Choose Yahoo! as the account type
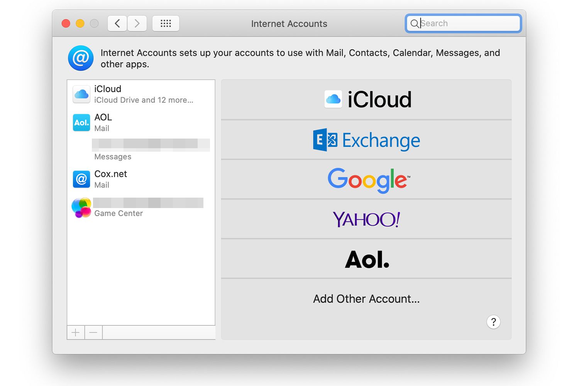Image resolution: width=579 pixels, height=386 pixels. pos(366,219)
